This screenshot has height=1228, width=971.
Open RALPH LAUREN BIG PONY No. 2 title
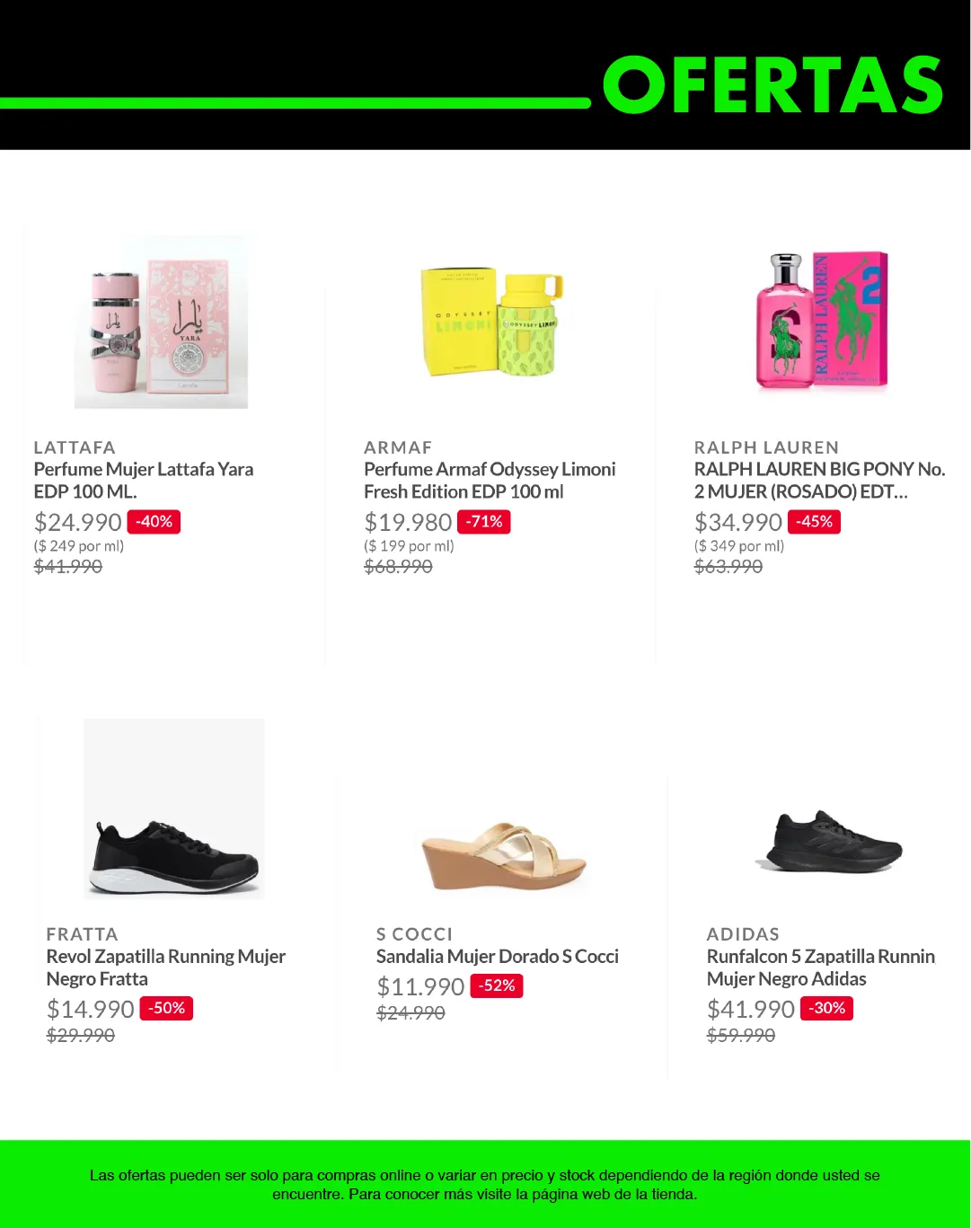click(x=819, y=481)
